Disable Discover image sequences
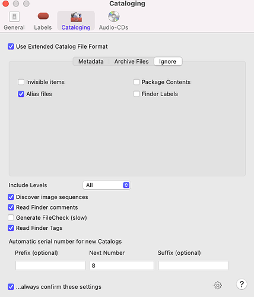This screenshot has width=254, height=297. coord(11,197)
